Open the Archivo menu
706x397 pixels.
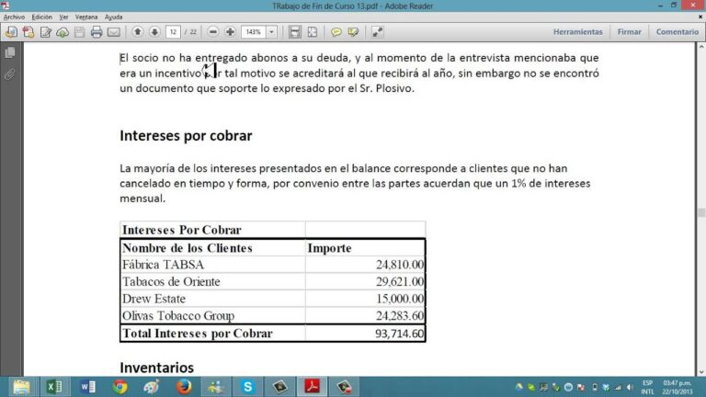click(14, 17)
